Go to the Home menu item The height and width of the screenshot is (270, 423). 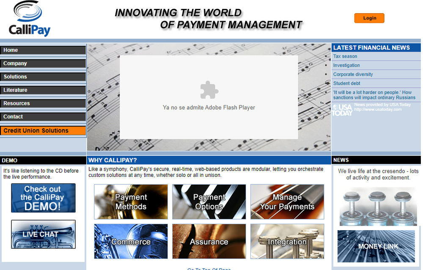click(43, 50)
